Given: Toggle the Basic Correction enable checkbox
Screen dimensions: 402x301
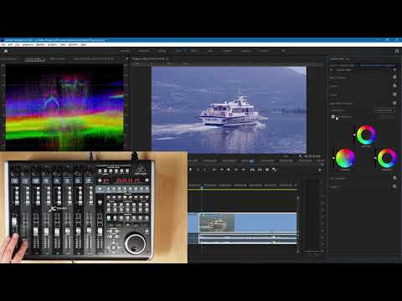Looking at the screenshot, I should click(394, 77).
